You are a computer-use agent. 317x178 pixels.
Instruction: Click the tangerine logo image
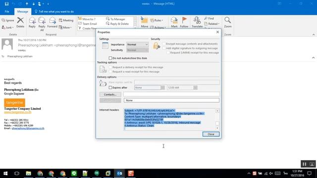pyautogui.click(x=14, y=102)
